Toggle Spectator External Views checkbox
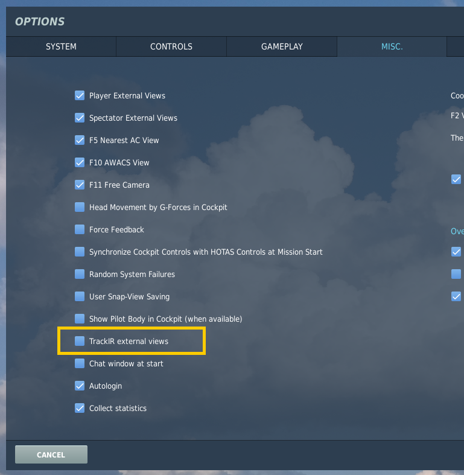Viewport: 464px width, 475px height. click(80, 118)
